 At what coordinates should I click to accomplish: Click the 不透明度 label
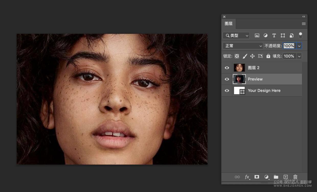coord(273,46)
